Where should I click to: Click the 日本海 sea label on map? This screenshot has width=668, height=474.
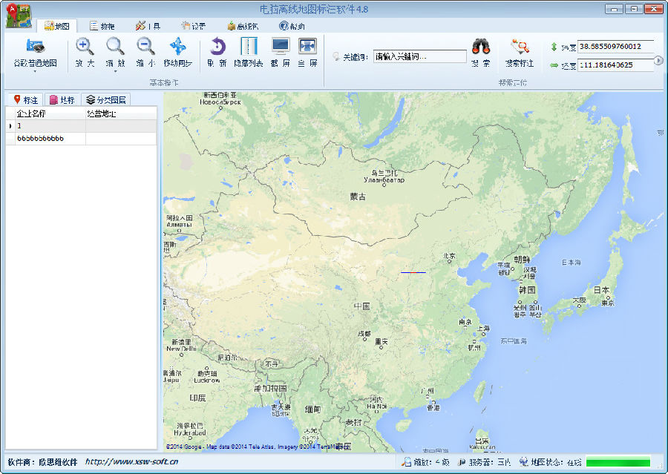[571, 263]
